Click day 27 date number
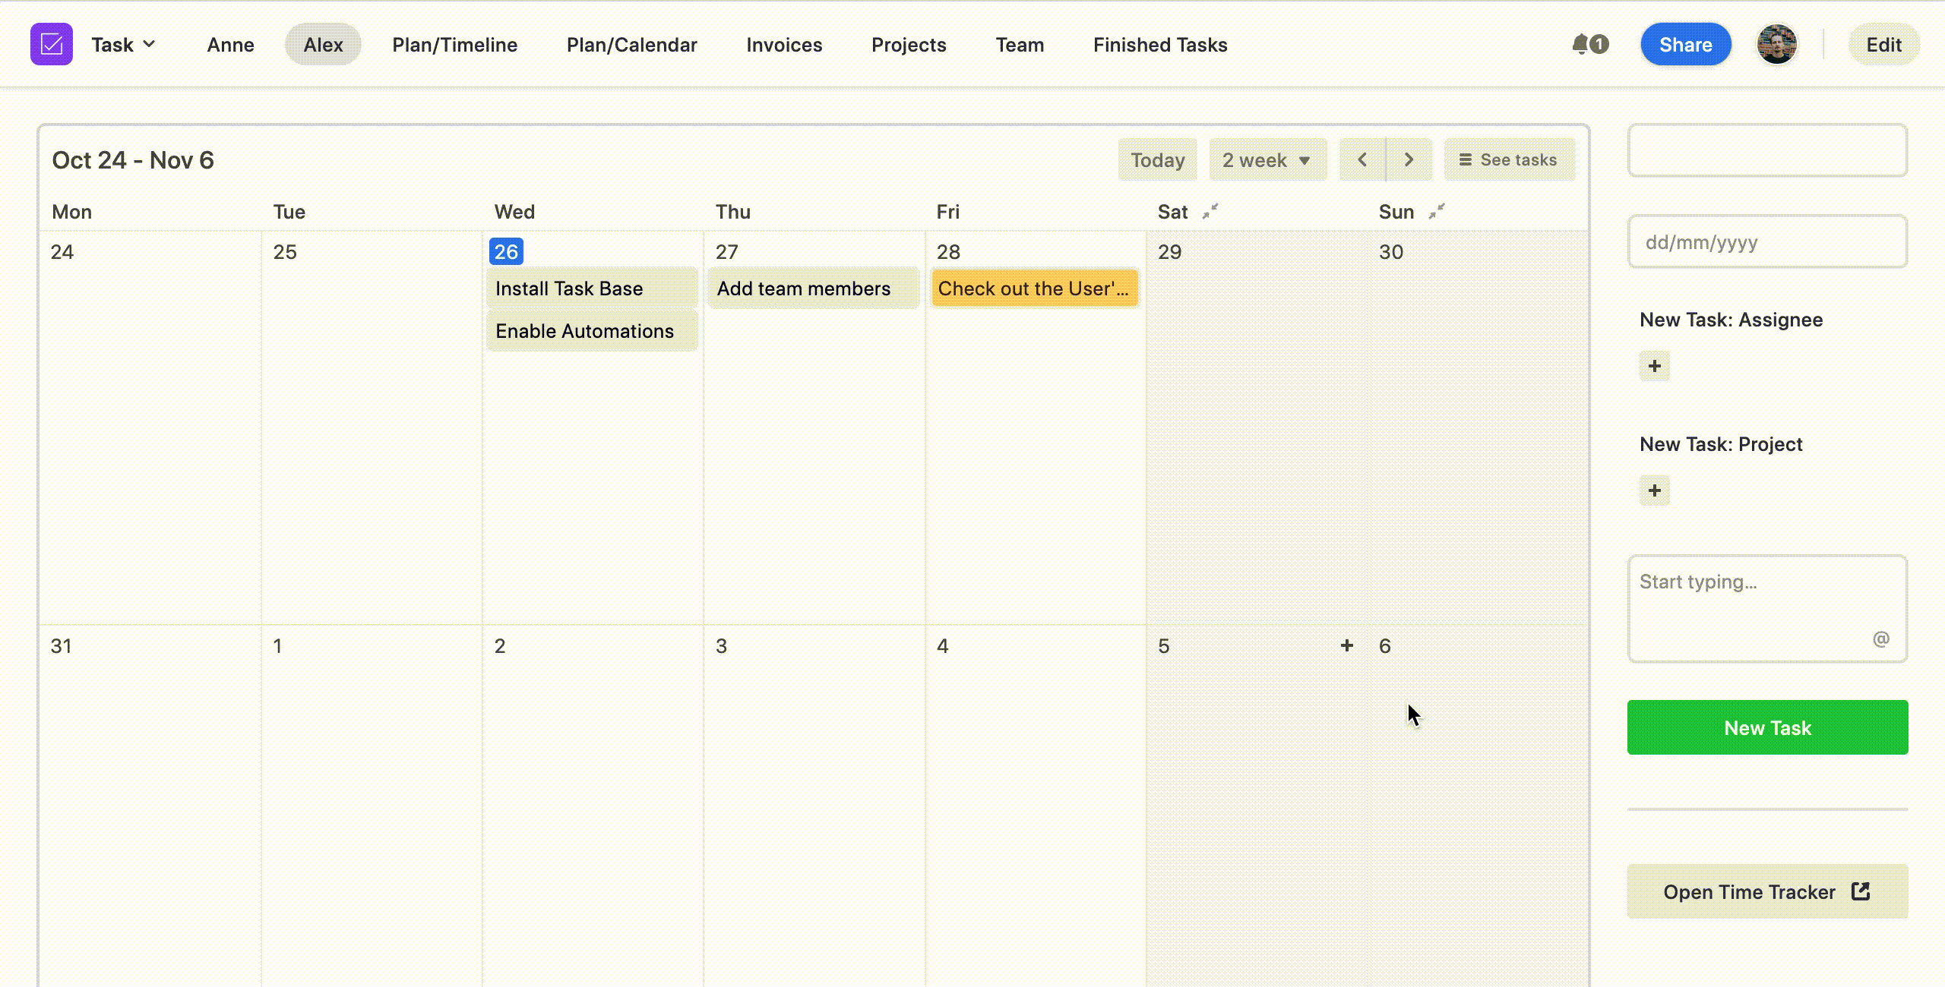The height and width of the screenshot is (987, 1945). coord(726,252)
